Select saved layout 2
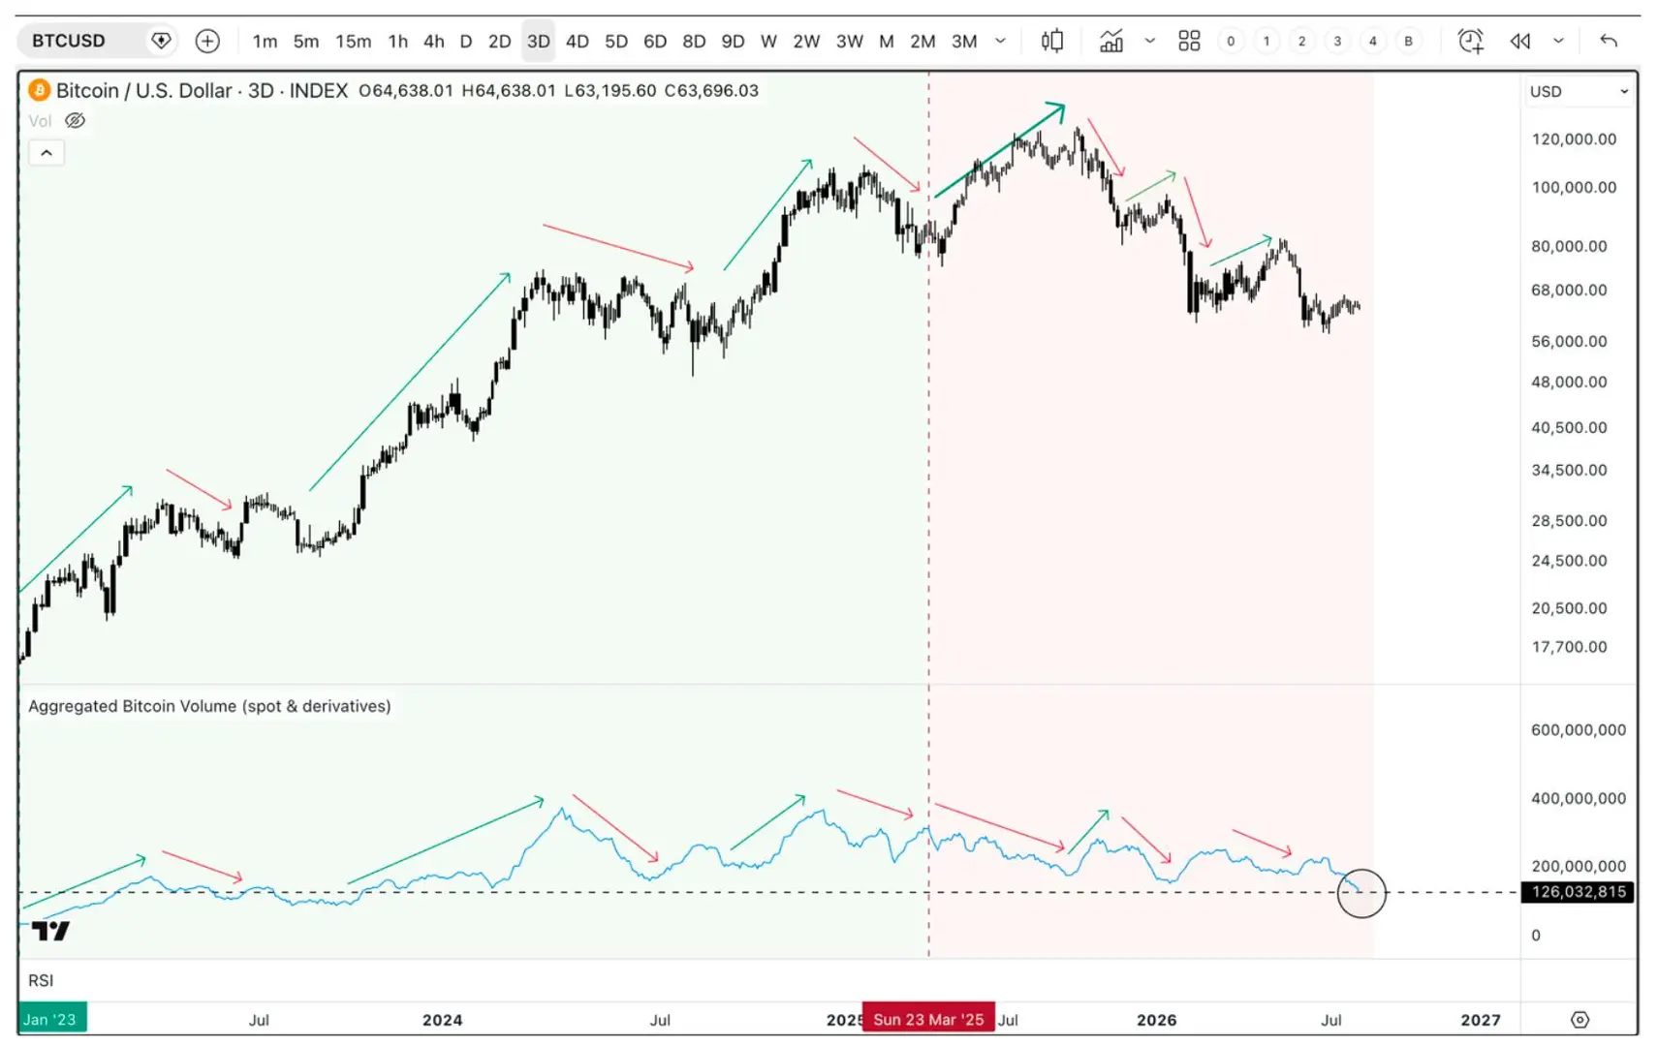The image size is (1657, 1046). (1301, 41)
